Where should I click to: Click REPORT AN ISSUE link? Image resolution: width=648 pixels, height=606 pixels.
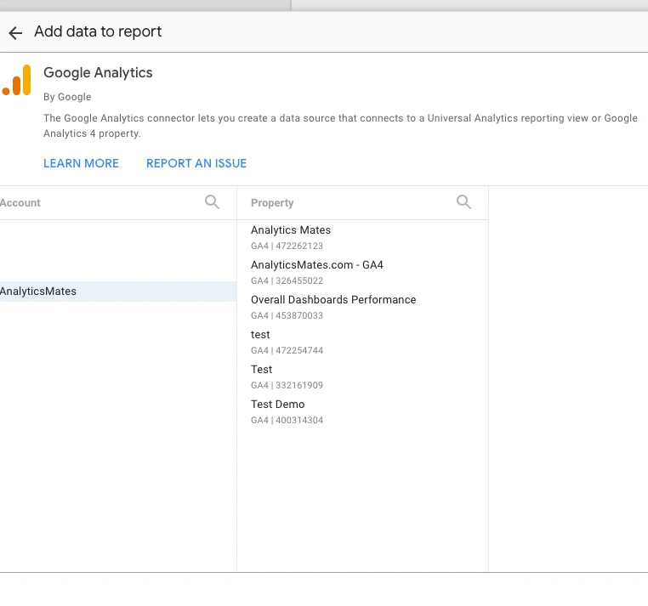tap(196, 163)
